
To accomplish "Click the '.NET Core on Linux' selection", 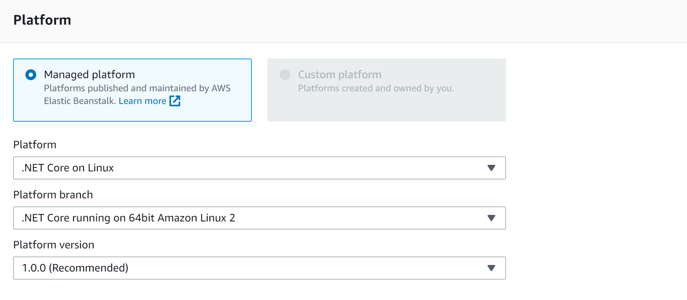I will tap(68, 168).
